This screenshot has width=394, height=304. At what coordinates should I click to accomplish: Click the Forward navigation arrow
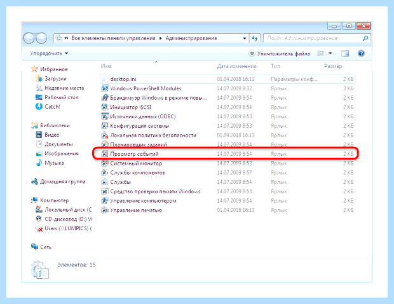(x=41, y=38)
